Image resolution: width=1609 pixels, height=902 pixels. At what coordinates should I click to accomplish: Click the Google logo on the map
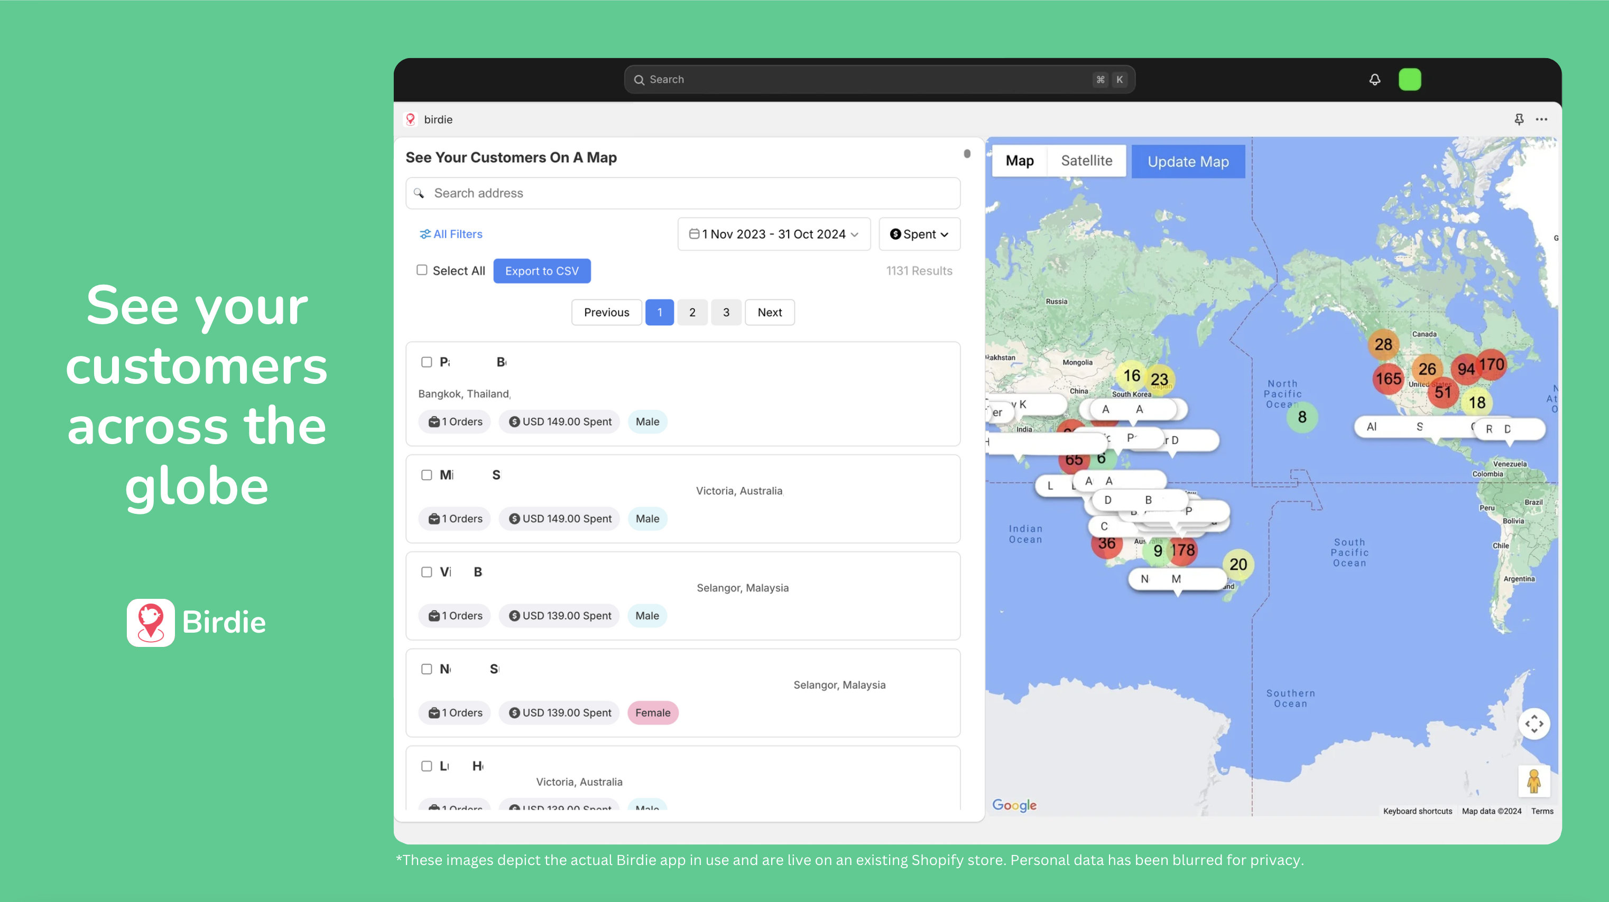tap(1014, 805)
